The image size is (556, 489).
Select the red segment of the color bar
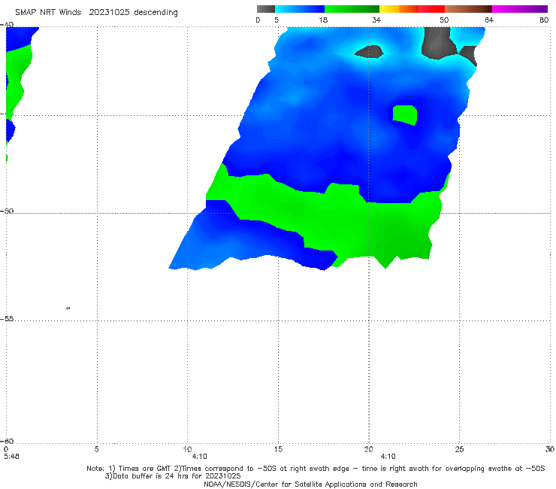tap(431, 9)
